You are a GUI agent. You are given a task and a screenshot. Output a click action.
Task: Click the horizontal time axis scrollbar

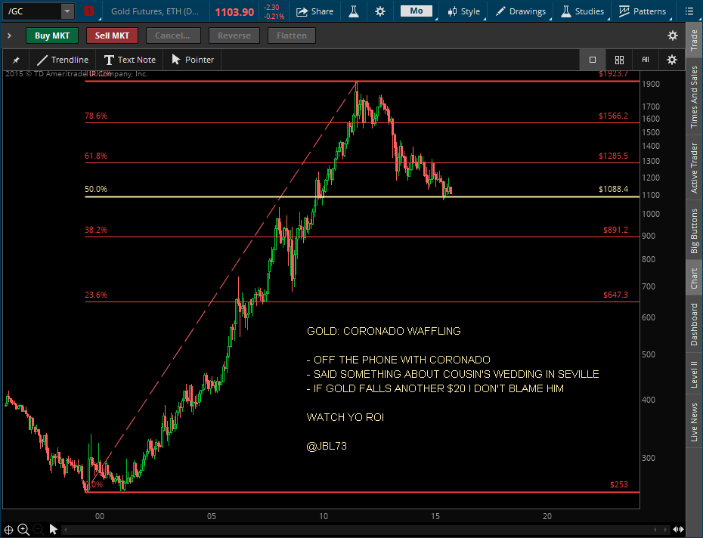pyautogui.click(x=360, y=530)
